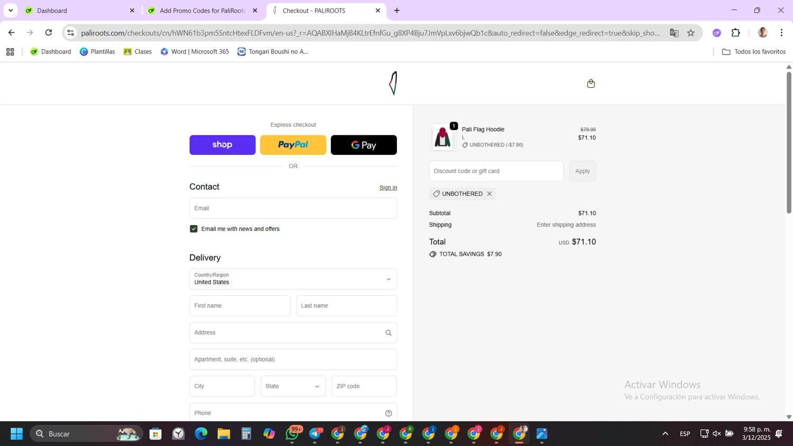Click the Discount code or gift card field
The height and width of the screenshot is (446, 793).
496,171
